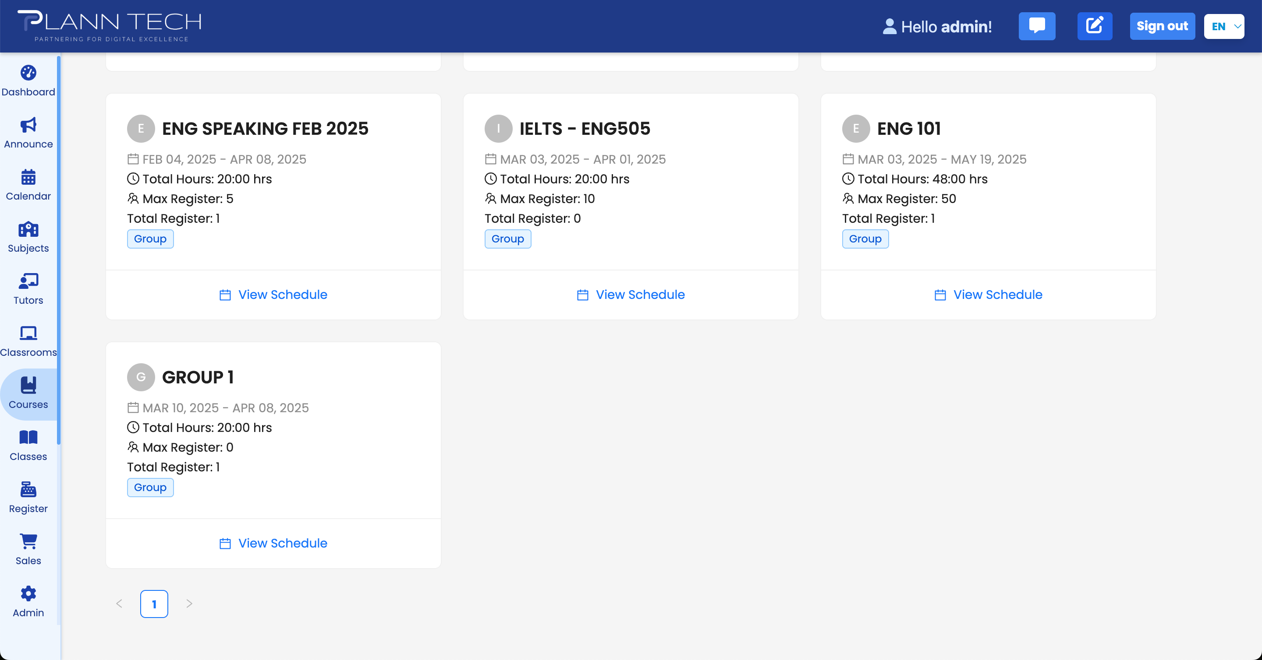Select page 1 in pagination
Viewport: 1262px width, 660px height.
154,604
